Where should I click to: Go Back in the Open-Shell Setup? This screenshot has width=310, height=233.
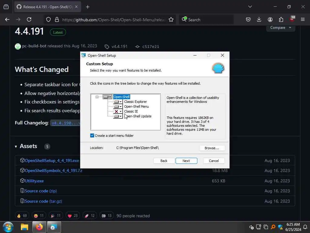pos(164,161)
